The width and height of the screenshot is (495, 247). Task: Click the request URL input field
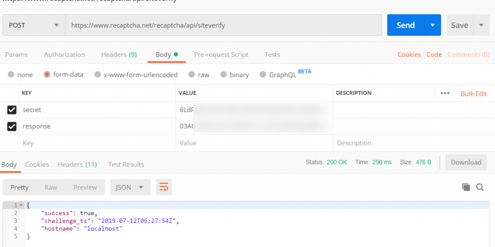click(222, 25)
